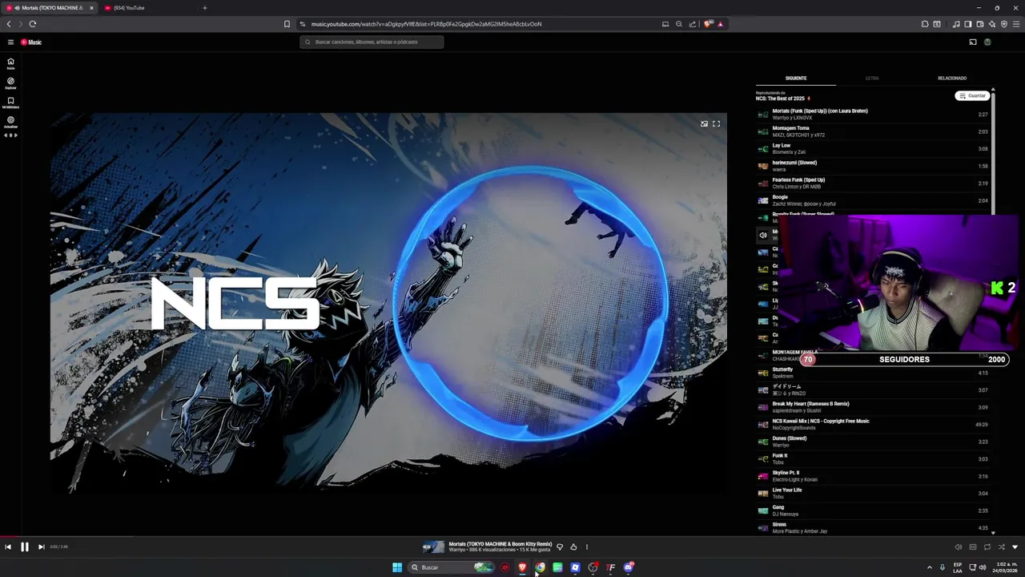This screenshot has width=1025, height=577.
Task: Click the Lay Low queue thumbnail
Action: (x=763, y=148)
